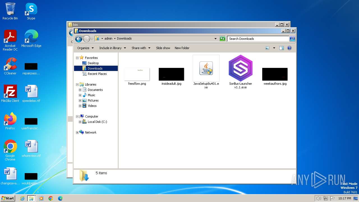The image size is (359, 202).
Task: Expand the Network tree node
Action: click(x=77, y=132)
